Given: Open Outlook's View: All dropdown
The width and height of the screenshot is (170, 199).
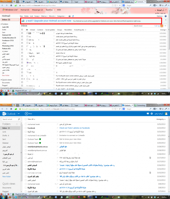Looking at the screenshot, I should click(31, 119).
